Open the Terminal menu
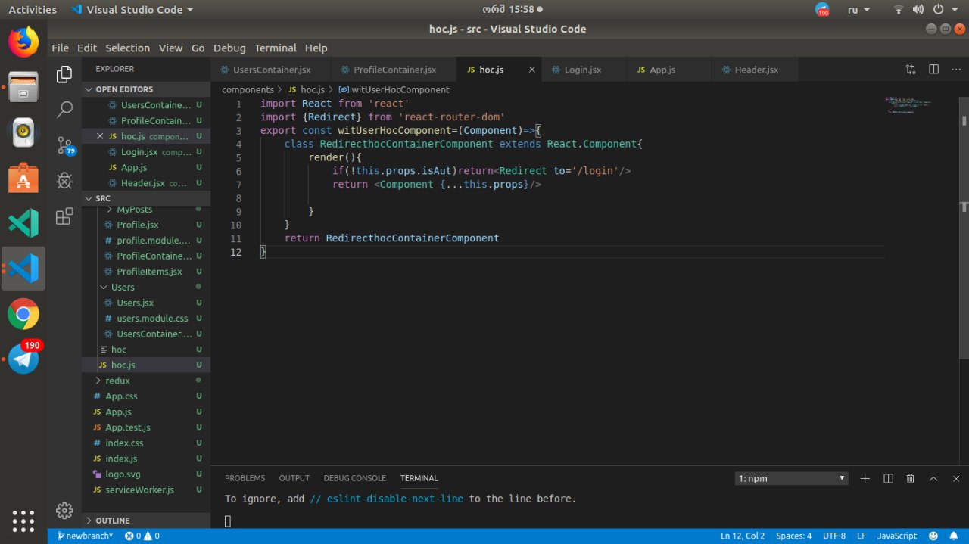Screen dimensions: 969x544 click(276, 48)
